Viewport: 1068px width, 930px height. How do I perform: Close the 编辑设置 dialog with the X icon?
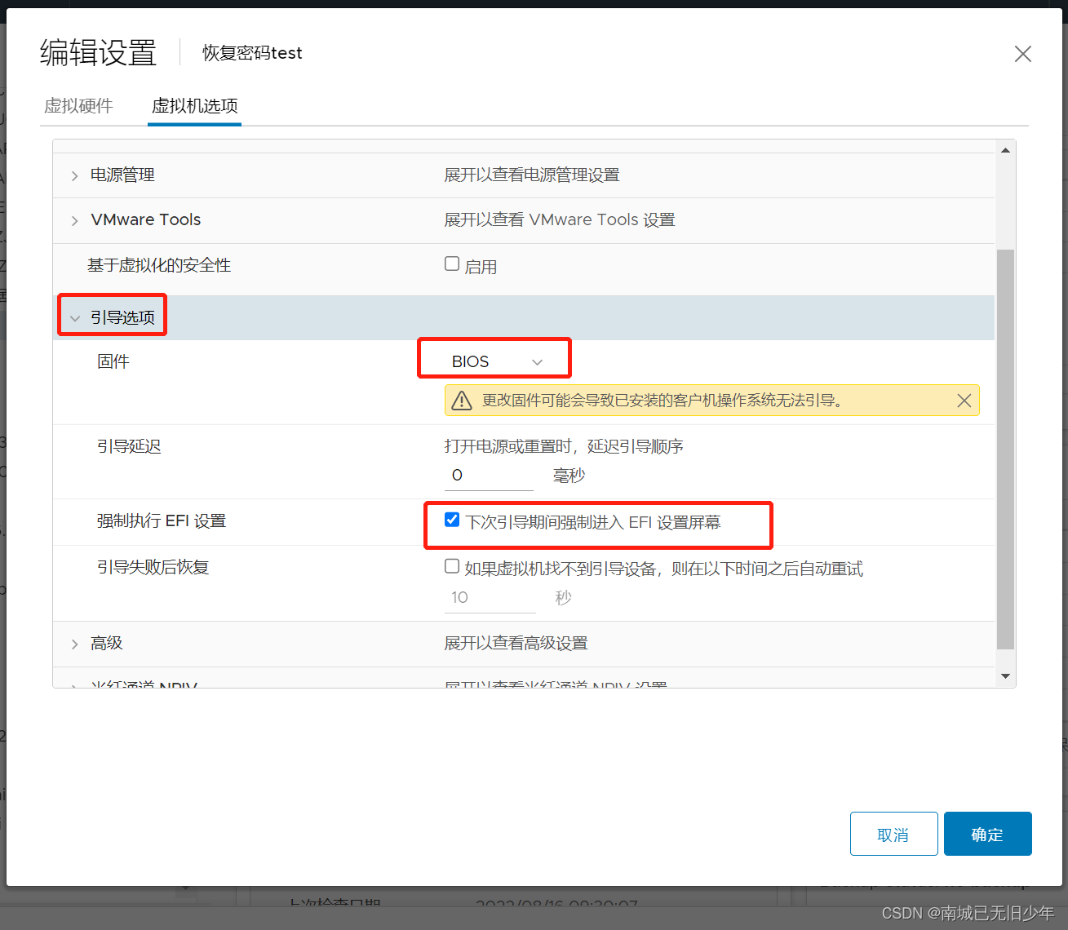(x=1022, y=54)
